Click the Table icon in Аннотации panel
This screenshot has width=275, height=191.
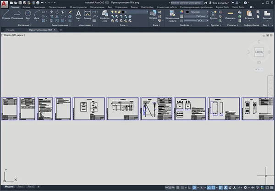(94, 21)
